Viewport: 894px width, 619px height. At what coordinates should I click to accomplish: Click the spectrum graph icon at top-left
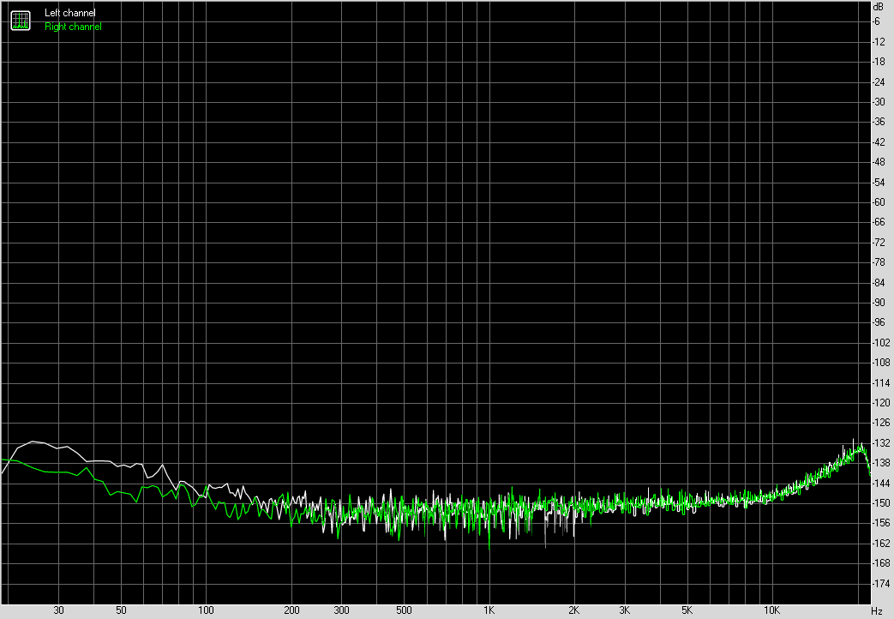click(21, 21)
